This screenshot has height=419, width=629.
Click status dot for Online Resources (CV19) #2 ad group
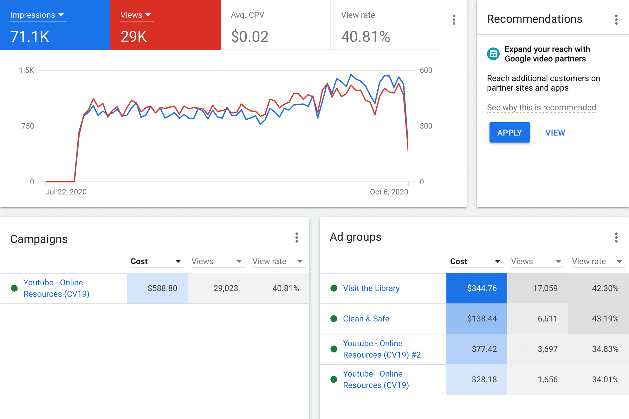[x=334, y=349]
